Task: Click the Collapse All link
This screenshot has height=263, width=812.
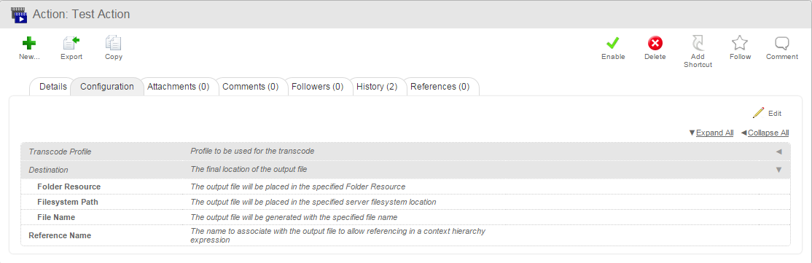Action: point(768,133)
